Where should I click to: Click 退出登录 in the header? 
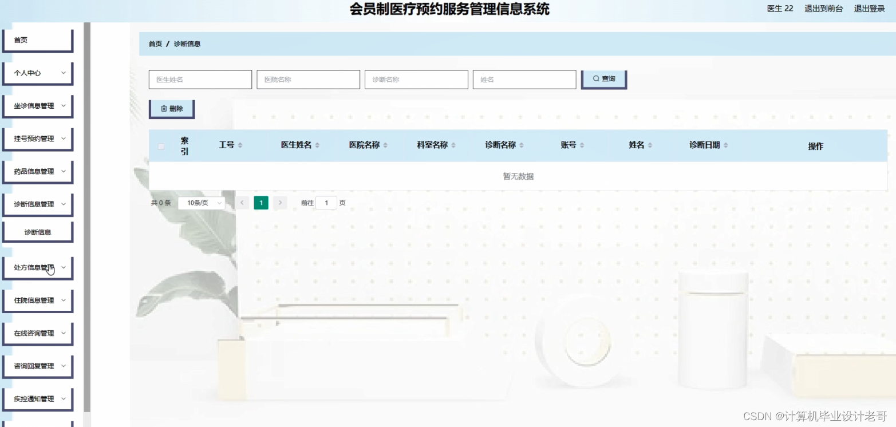point(870,9)
